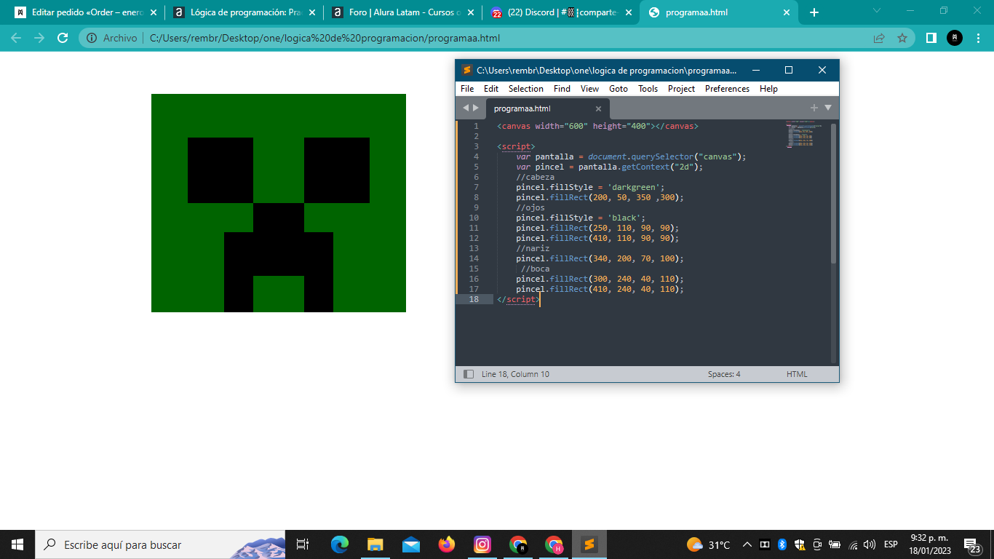Image resolution: width=994 pixels, height=559 pixels.
Task: Click Sublime next tab right arrow
Action: [x=476, y=108]
